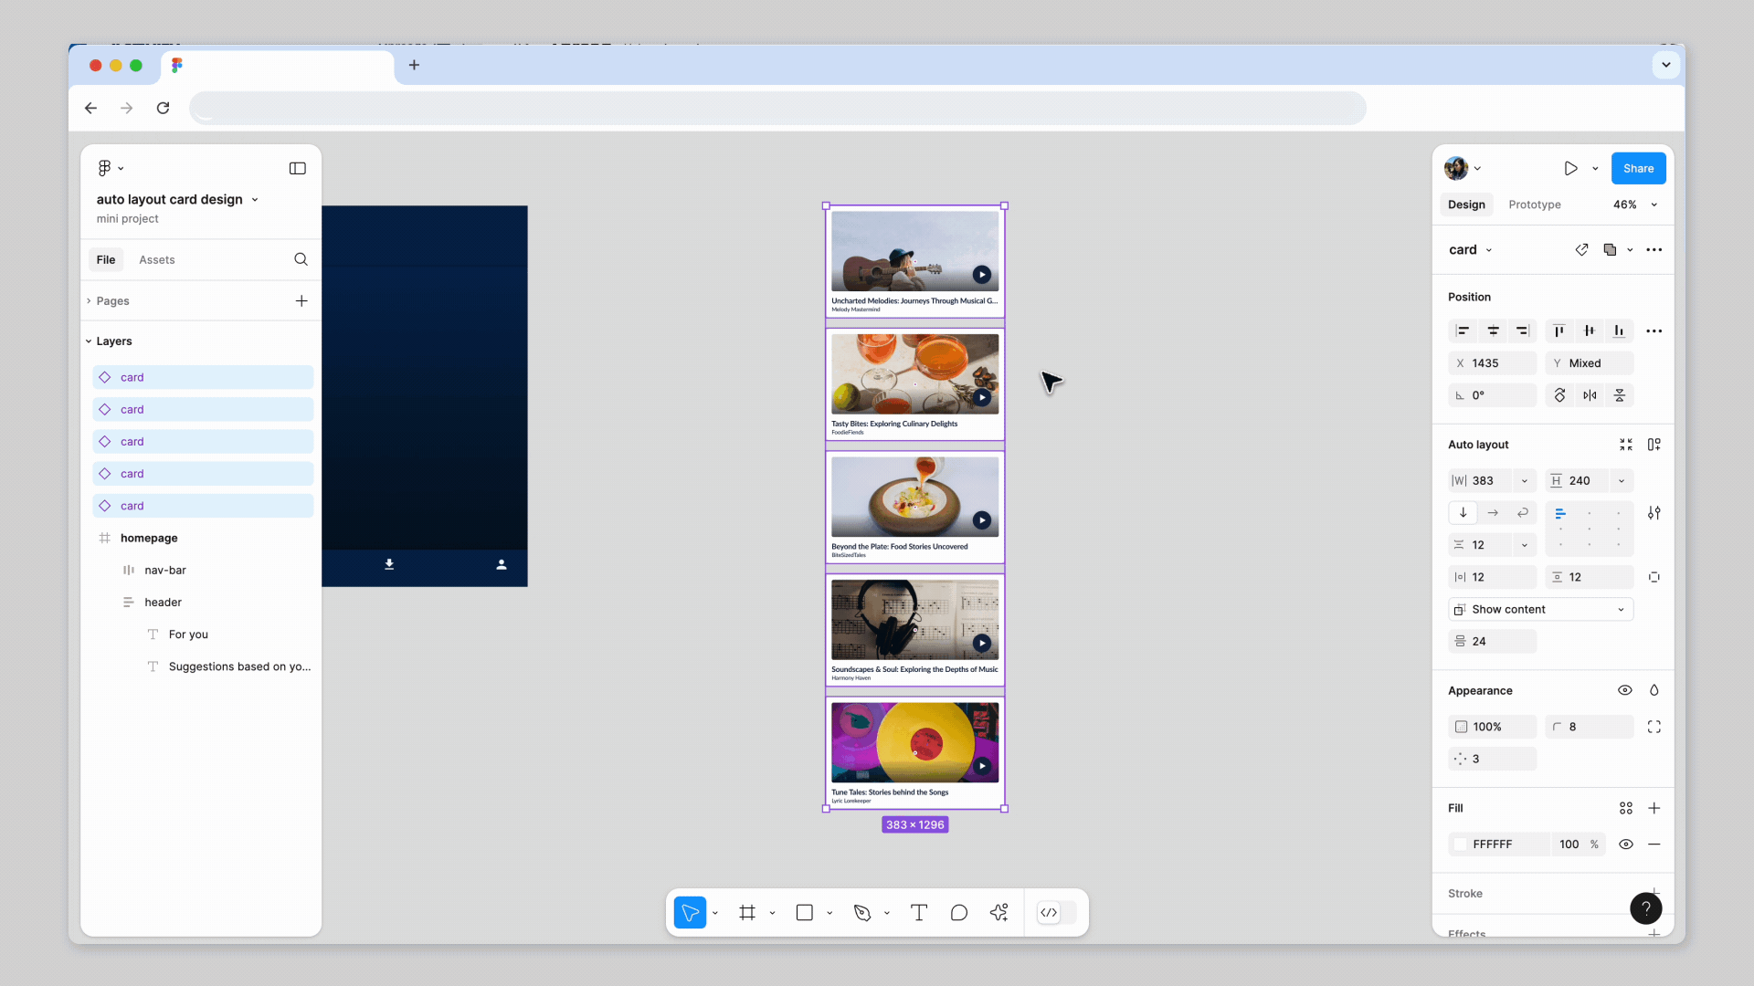Screen dimensions: 1754x986
Task: Open the Actions AI tool
Action: tap(999, 912)
